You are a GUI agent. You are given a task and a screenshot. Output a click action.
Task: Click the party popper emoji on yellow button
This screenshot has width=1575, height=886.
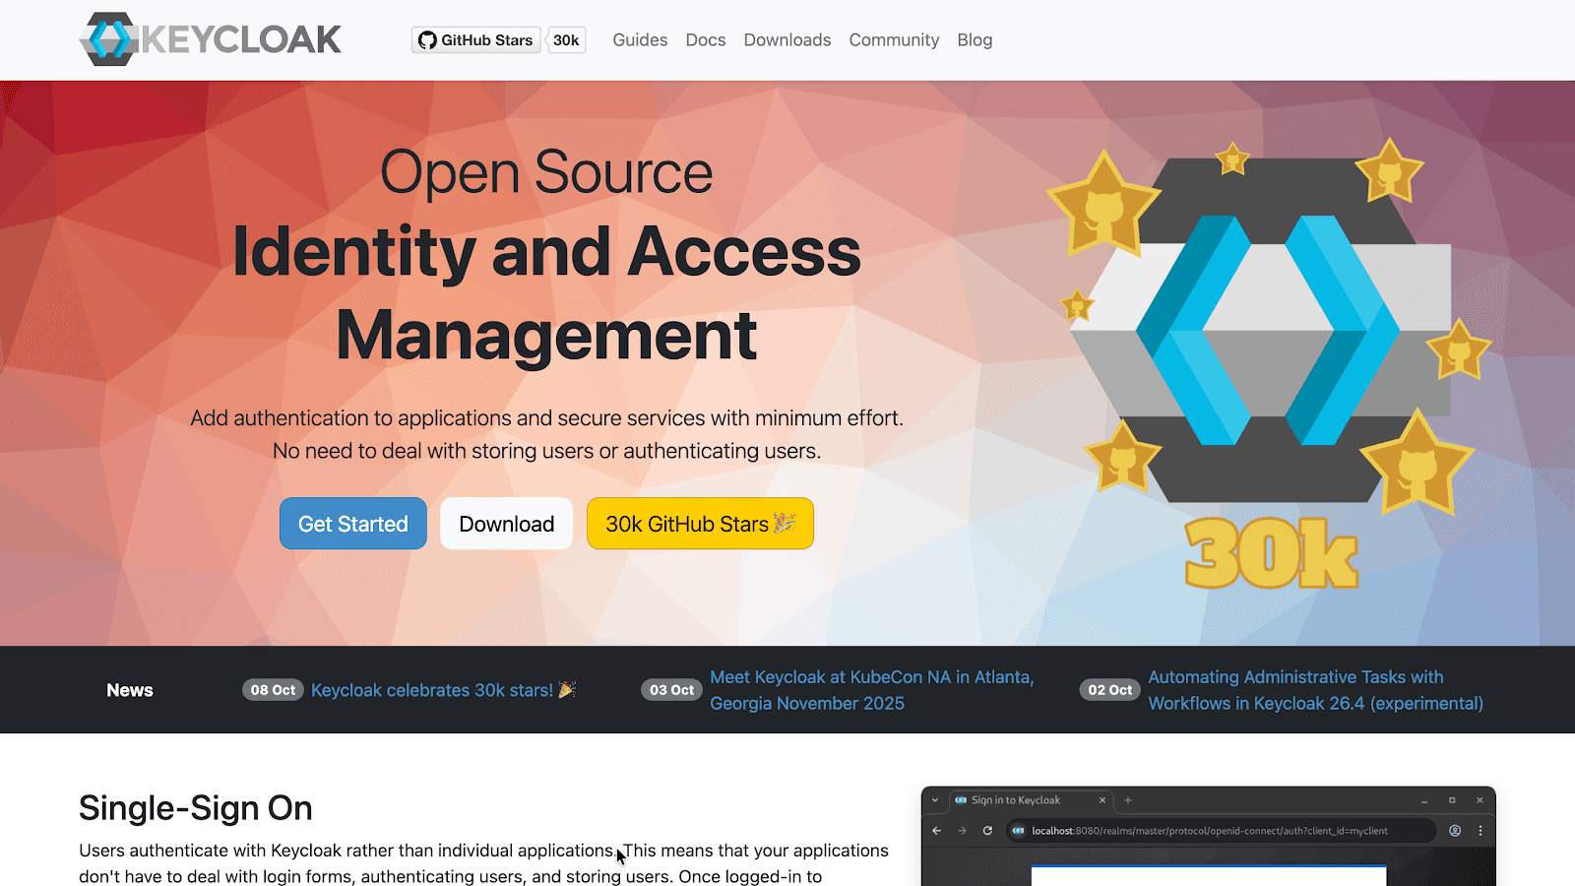click(785, 523)
